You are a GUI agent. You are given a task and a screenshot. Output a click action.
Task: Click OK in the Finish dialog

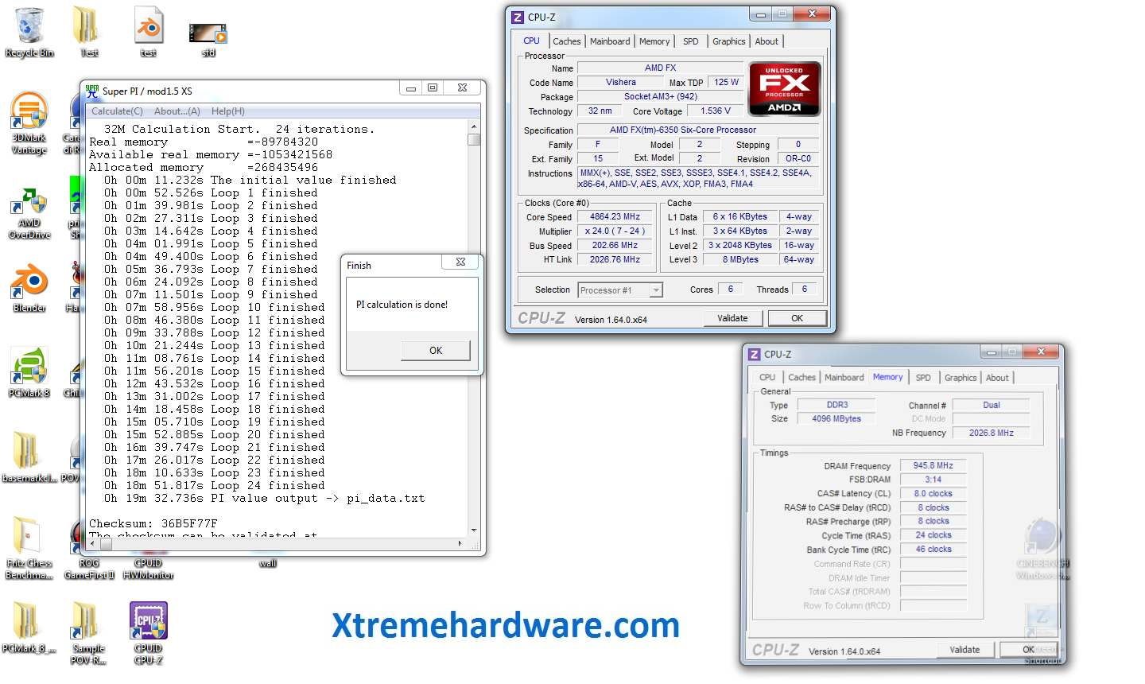pos(436,350)
